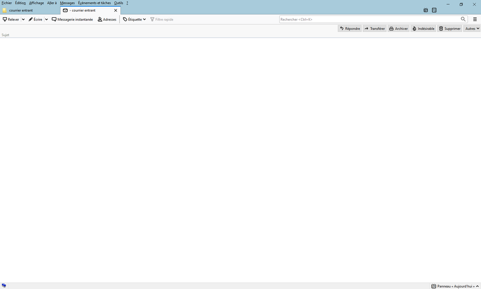Close the courrier entrant message tab
Image resolution: width=481 pixels, height=289 pixels.
pyautogui.click(x=116, y=10)
